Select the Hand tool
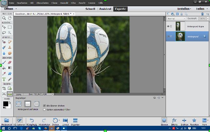The height and width of the screenshot is (132, 210). pos(10,18)
